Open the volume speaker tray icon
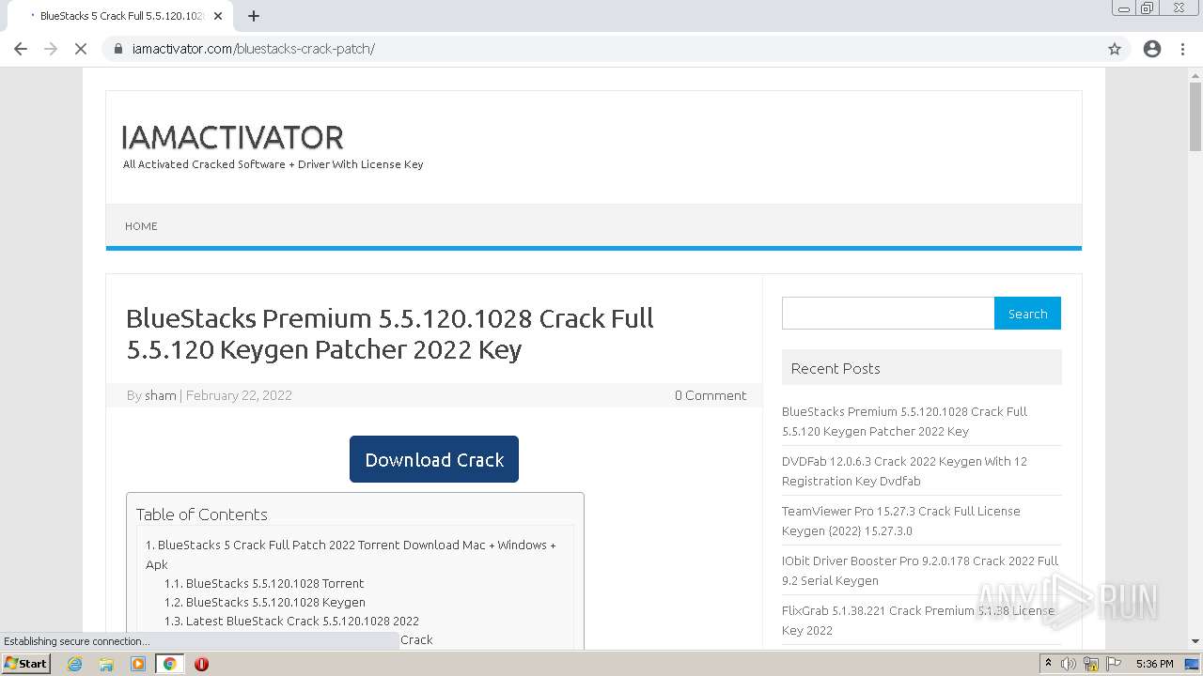The height and width of the screenshot is (676, 1203). [x=1069, y=664]
